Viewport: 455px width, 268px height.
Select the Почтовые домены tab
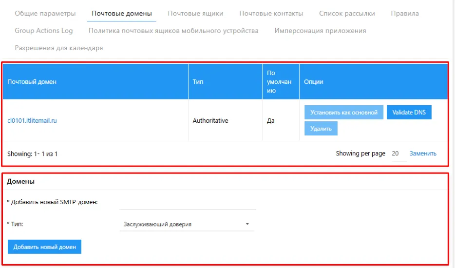point(122,14)
